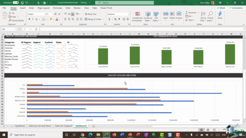Click the Orientation angled text icon
Viewport: 246px width, 138px height.
pos(78,14)
